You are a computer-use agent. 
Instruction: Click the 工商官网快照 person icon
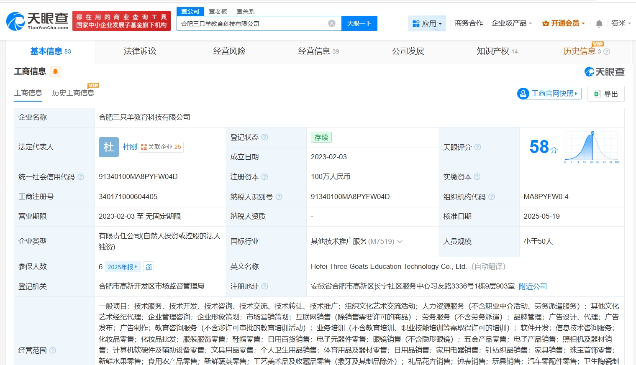[x=523, y=94]
